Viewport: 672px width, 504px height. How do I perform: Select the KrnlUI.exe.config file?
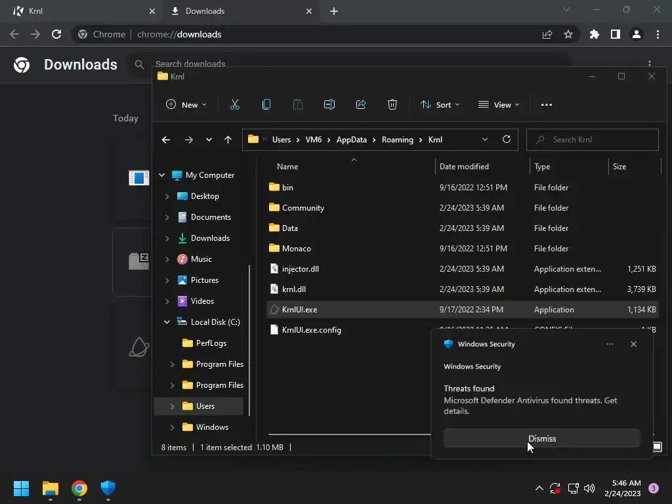pyautogui.click(x=312, y=330)
